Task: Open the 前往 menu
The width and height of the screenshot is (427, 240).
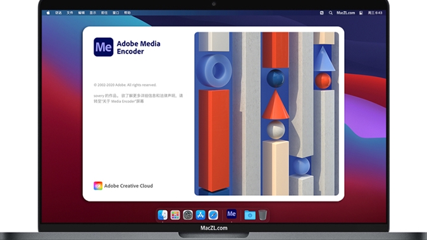Action: 104,13
